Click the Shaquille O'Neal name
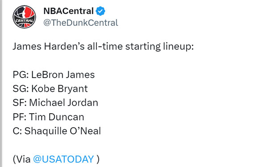This screenshot has height=167, width=268. pyautogui.click(x=63, y=131)
